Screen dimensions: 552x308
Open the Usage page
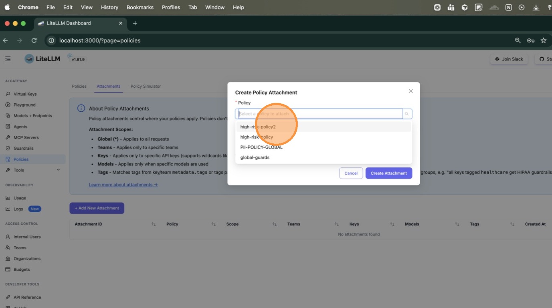20,198
